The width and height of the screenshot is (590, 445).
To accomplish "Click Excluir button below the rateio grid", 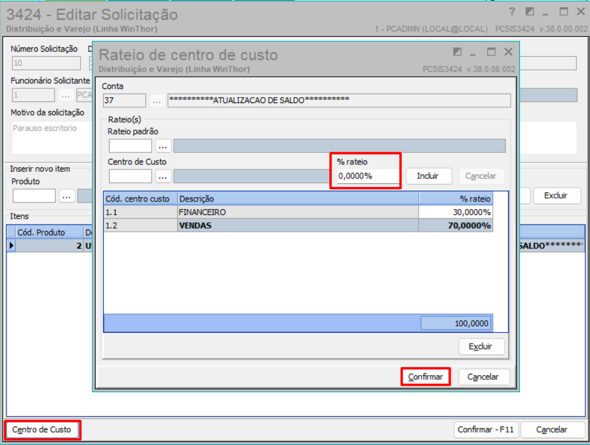I will (x=481, y=347).
